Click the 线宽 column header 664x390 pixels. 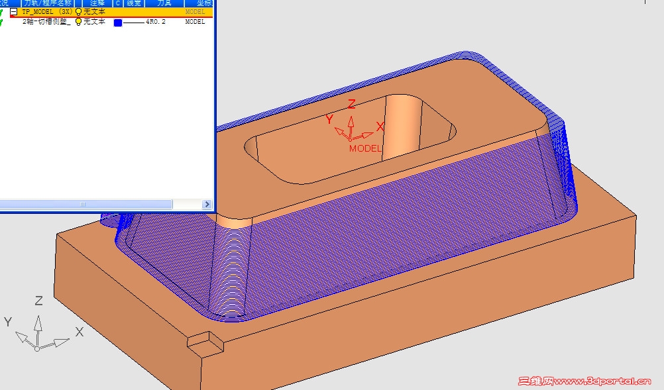tap(133, 3)
